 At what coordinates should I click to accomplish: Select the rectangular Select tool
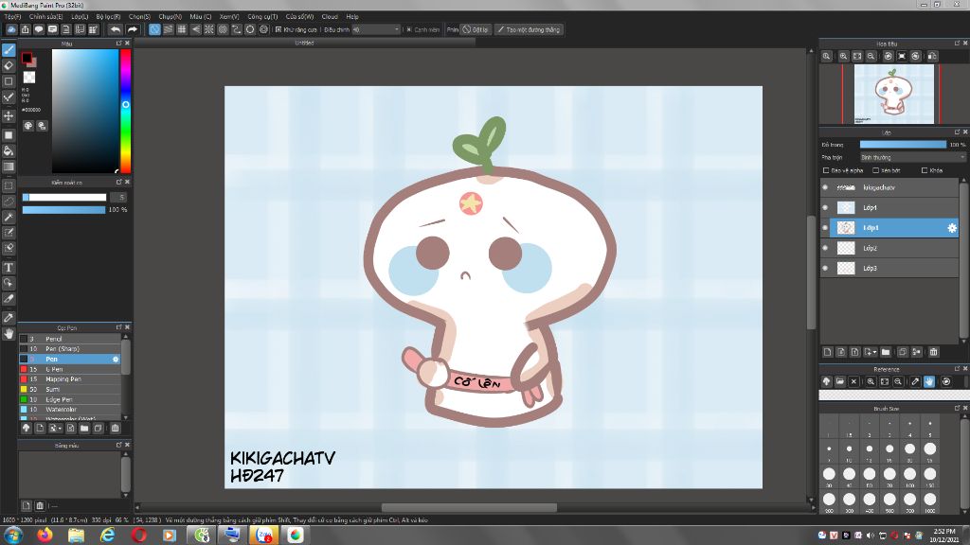tap(9, 186)
